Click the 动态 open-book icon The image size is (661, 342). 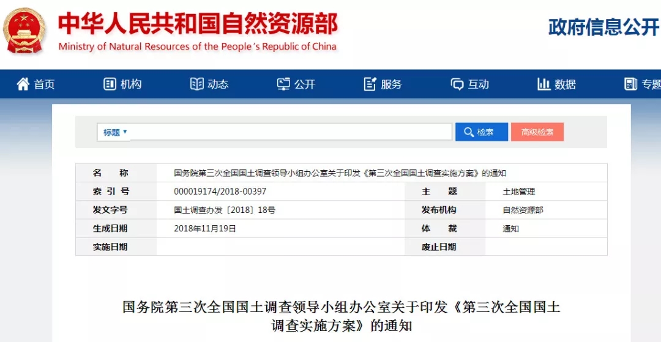[196, 84]
